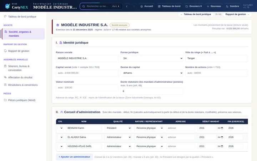Click the adresse field for EL ALAOUI Salma
This screenshot has height=161, width=257.
[181, 137]
